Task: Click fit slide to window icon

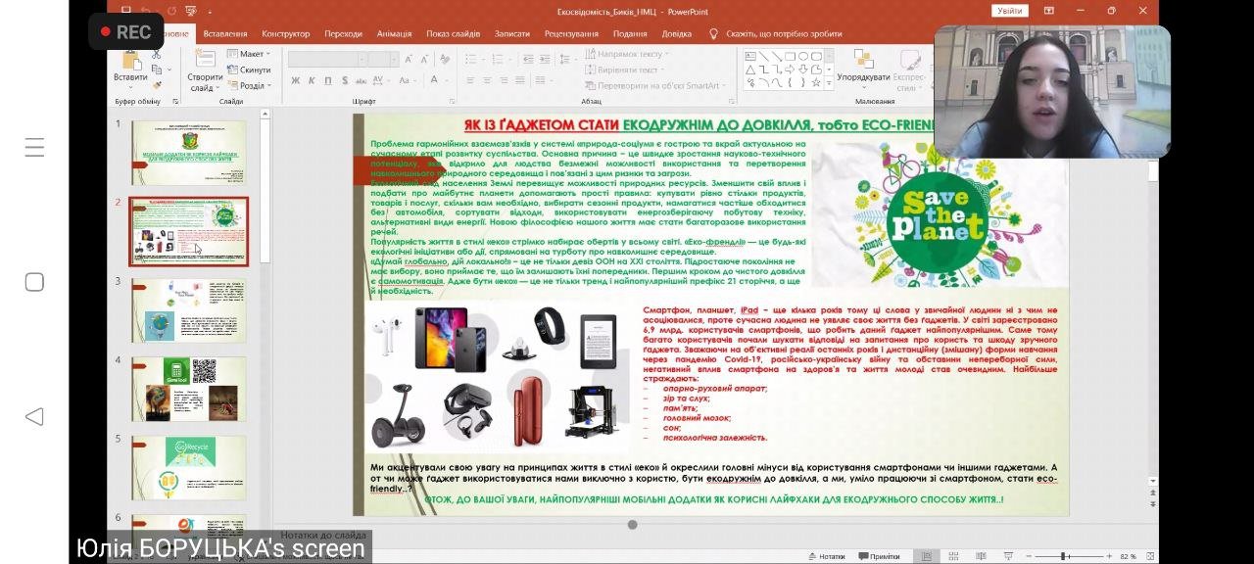Action: (1148, 556)
